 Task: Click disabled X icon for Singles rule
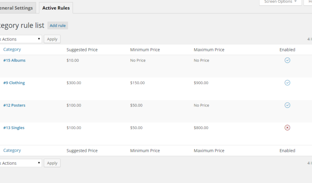coord(287,128)
